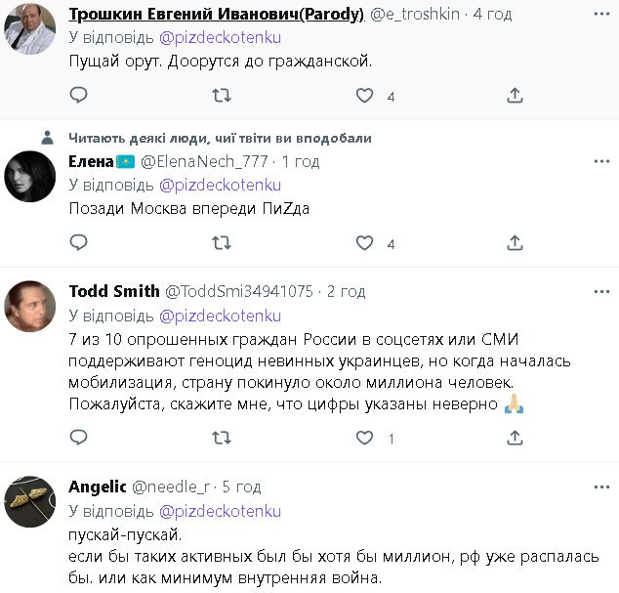Screen dimensions: 619x593
Task: Click @pizdeckotenku mention in Angelic's reply
Action: [x=220, y=511]
